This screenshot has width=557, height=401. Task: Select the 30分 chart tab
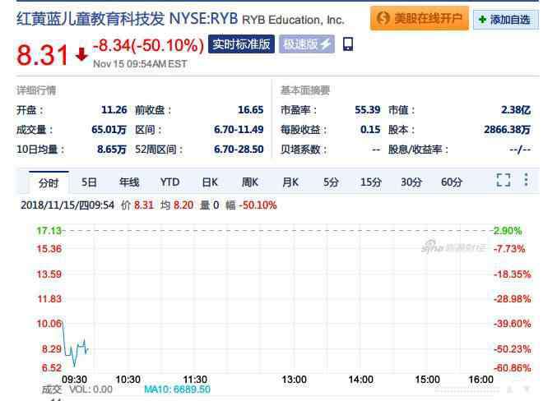pos(411,182)
